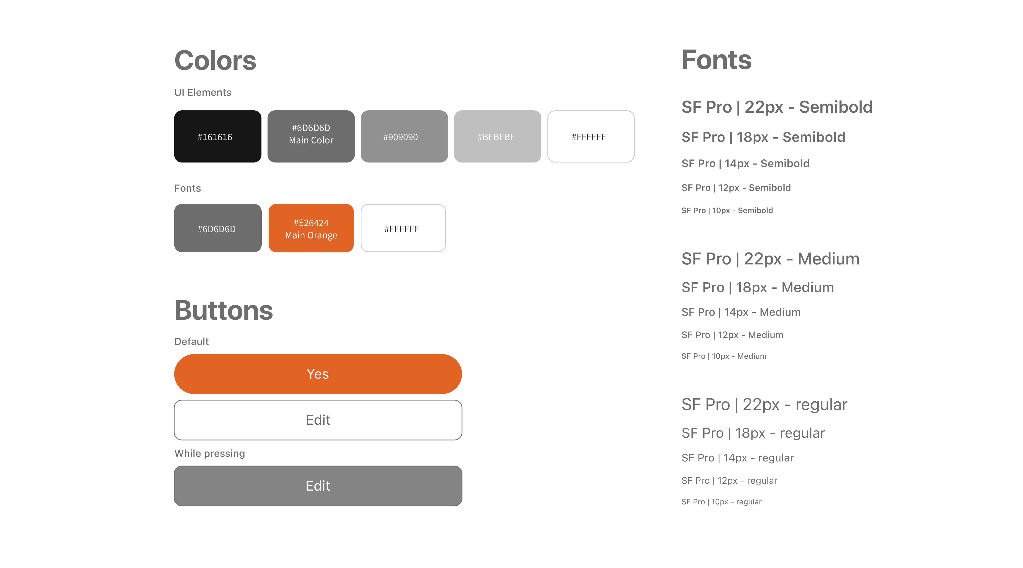Click the outlined Edit button under Default
1023x568 pixels.
pos(318,420)
